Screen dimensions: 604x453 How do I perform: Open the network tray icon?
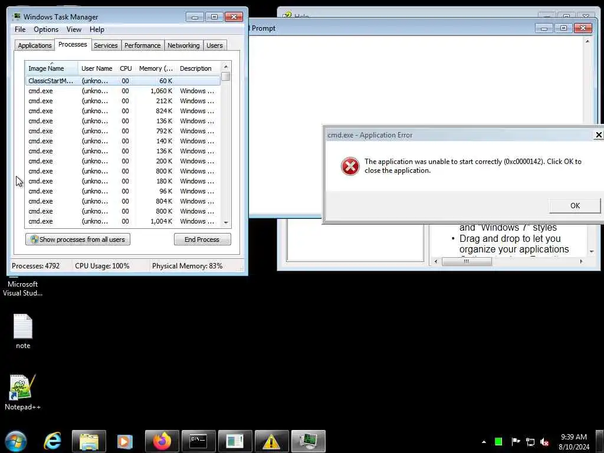[x=530, y=442]
